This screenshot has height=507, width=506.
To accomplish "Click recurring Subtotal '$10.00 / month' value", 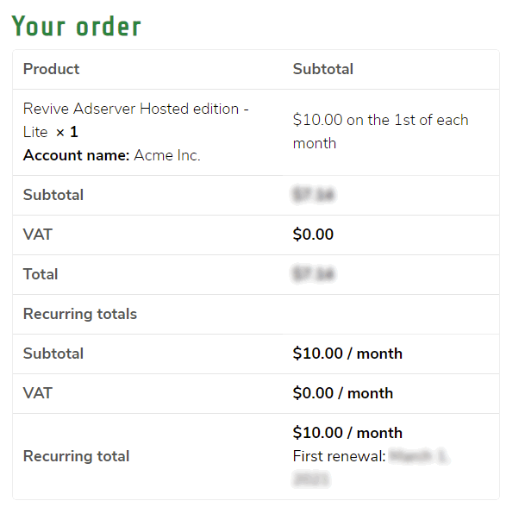I will 347,354.
